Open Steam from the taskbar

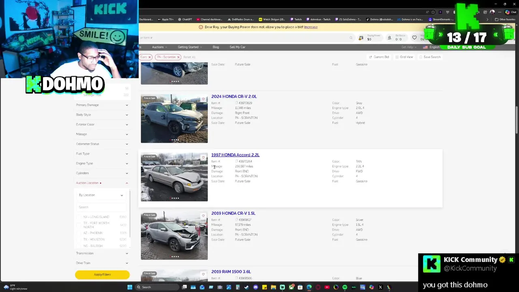pos(247,287)
